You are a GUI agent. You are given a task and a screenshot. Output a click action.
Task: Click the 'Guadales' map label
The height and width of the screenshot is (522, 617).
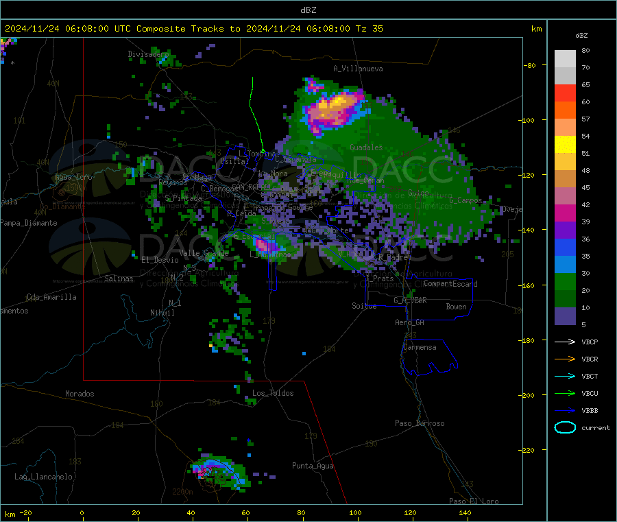point(366,147)
